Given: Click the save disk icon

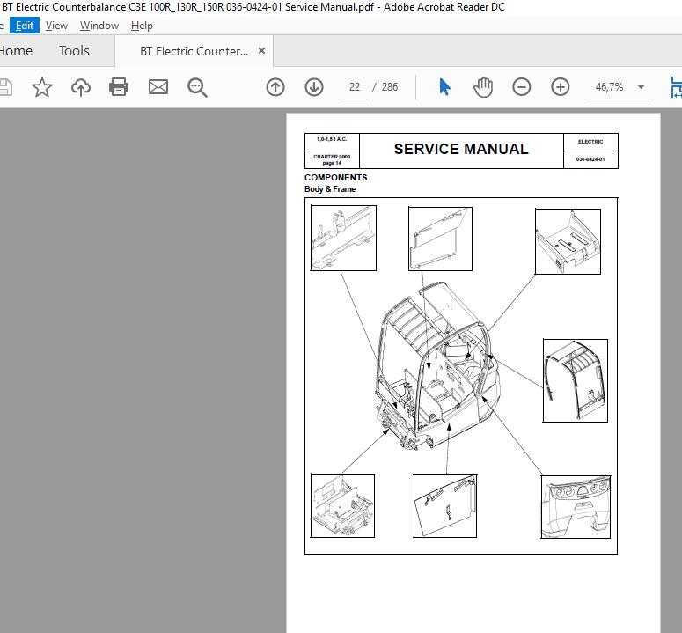Looking at the screenshot, I should (x=5, y=87).
